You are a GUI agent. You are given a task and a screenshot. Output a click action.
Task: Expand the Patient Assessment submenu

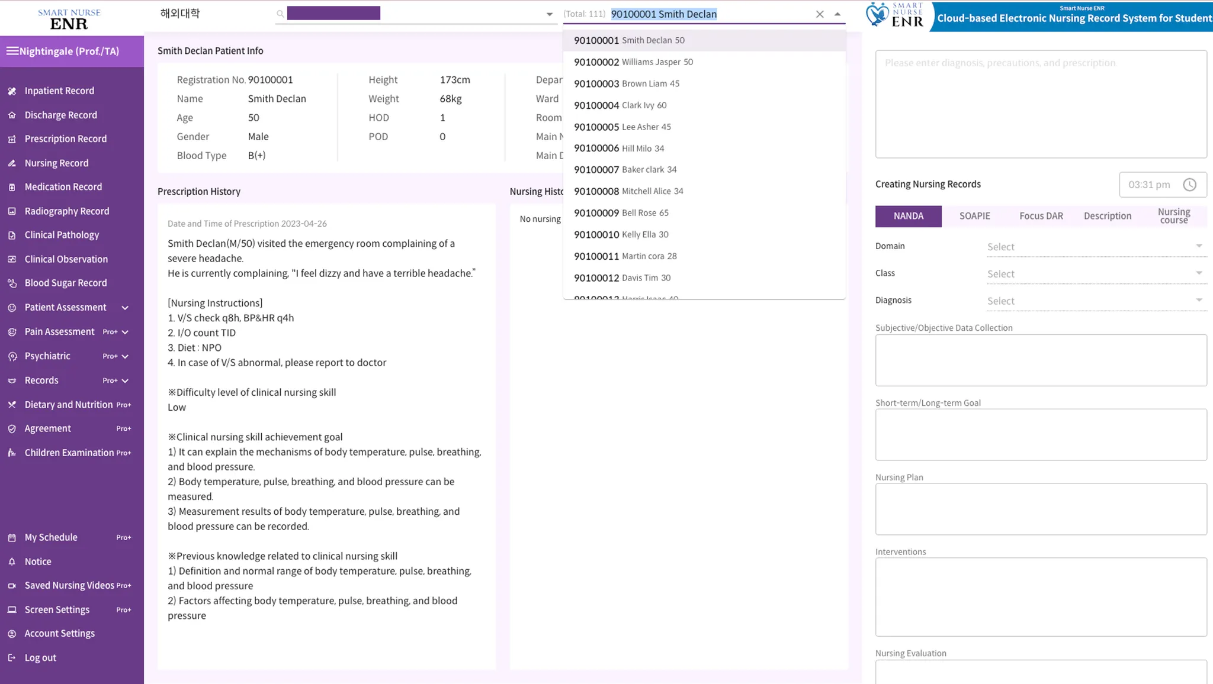[x=125, y=308]
